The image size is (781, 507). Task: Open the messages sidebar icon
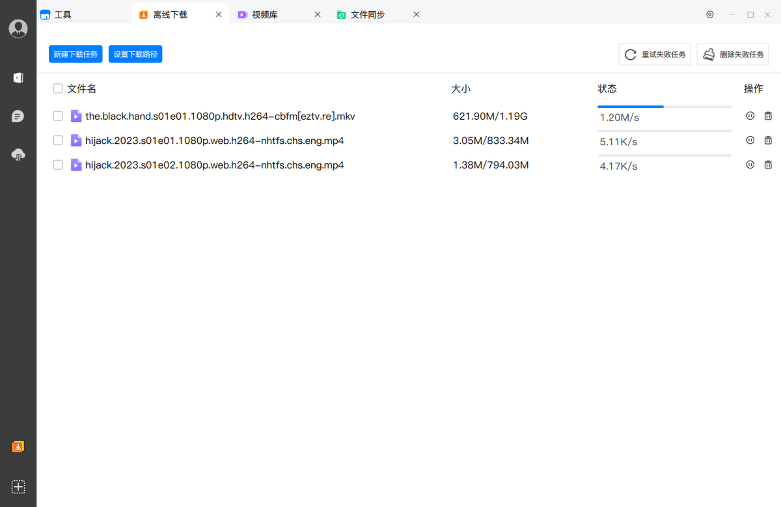click(18, 116)
